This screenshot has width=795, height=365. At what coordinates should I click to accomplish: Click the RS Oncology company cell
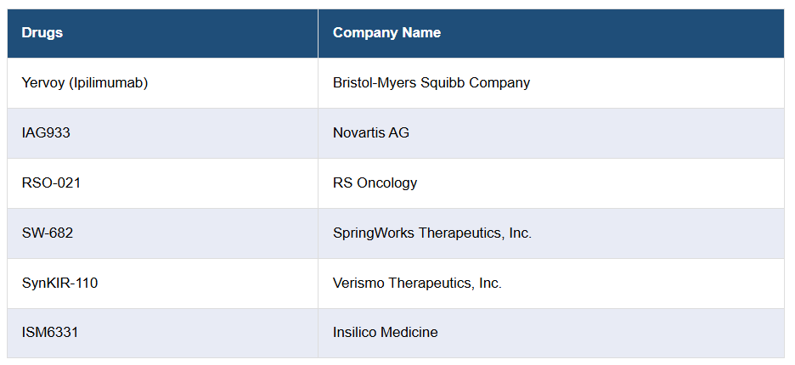click(375, 183)
